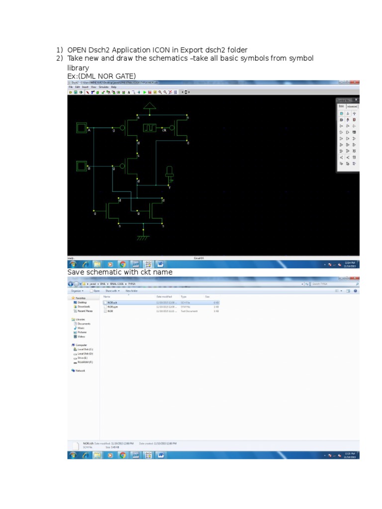Viewport: 382px width, 509px height.
Task: Open the Organize dropdown in Explorer
Action: pos(77,291)
